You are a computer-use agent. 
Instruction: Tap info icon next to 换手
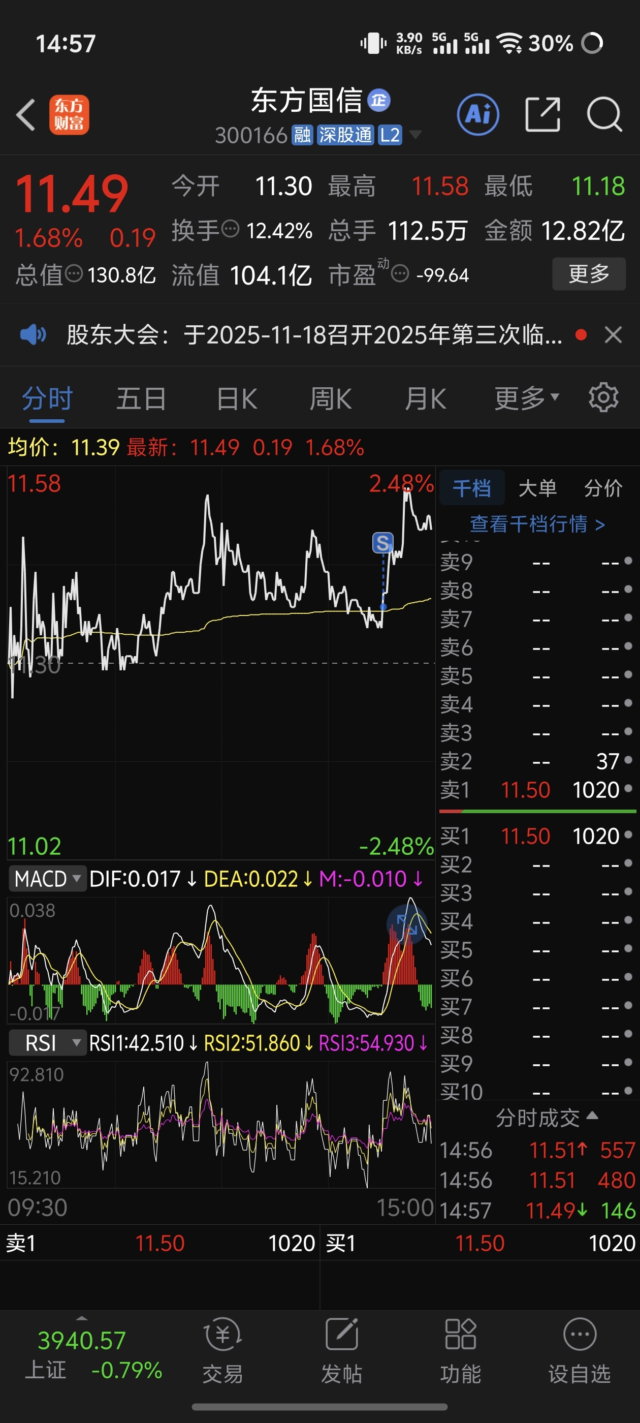coord(230,228)
